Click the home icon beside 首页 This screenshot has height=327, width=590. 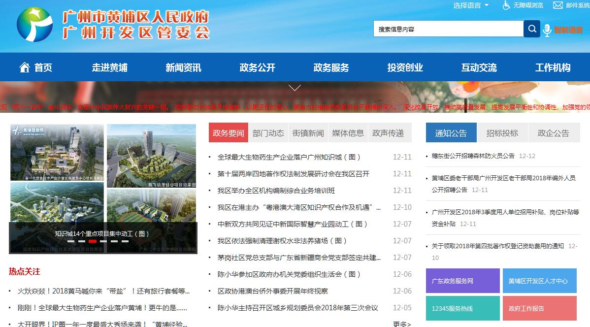pos(25,67)
